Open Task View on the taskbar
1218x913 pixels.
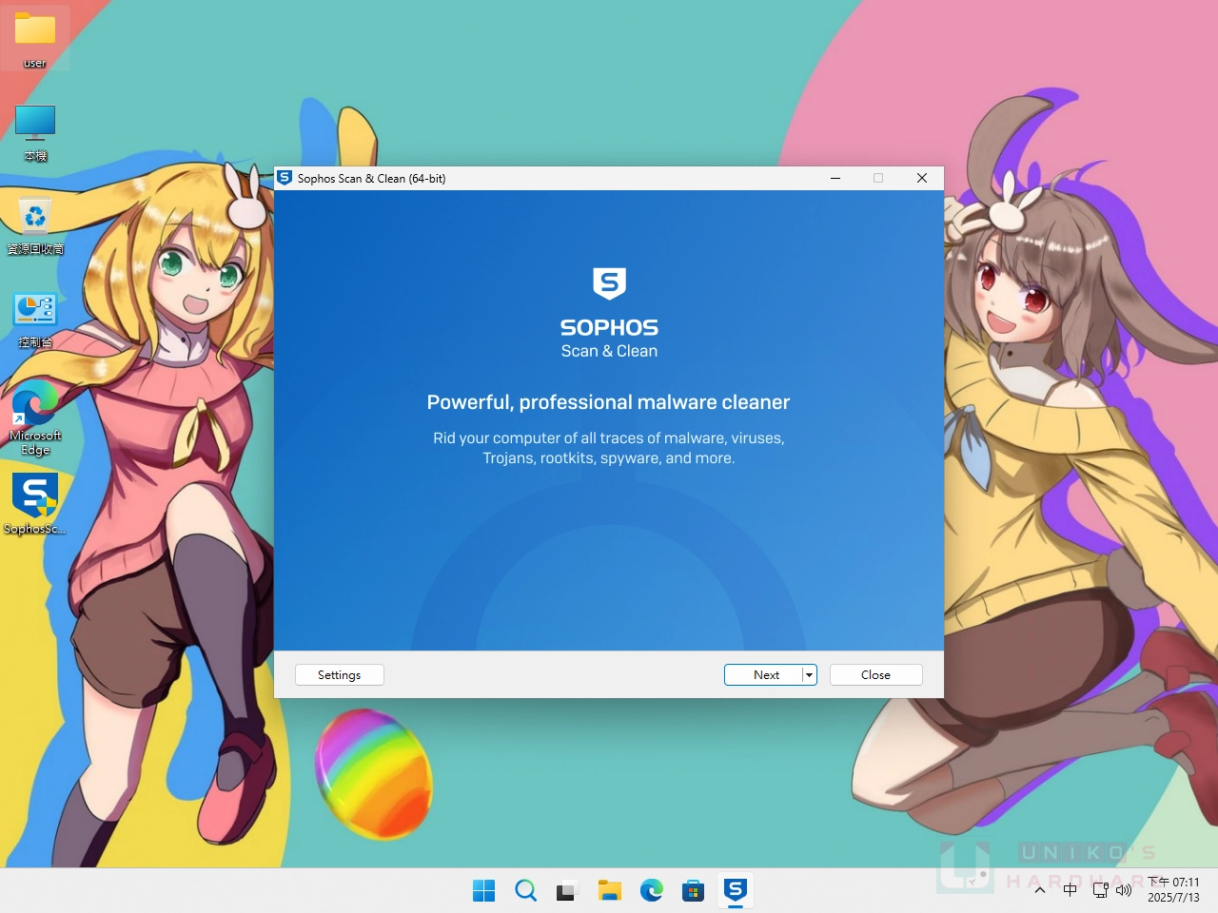567,890
